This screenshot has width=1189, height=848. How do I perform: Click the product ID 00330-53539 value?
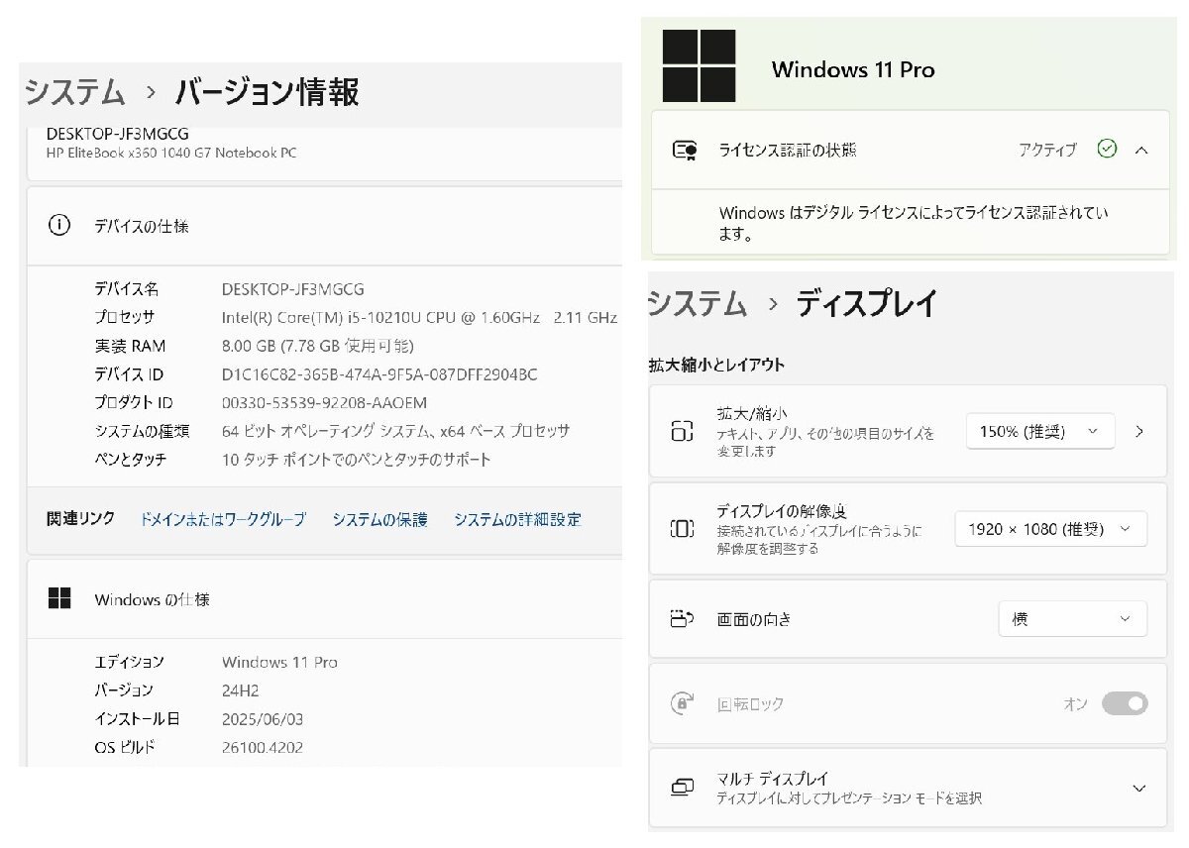tap(324, 403)
